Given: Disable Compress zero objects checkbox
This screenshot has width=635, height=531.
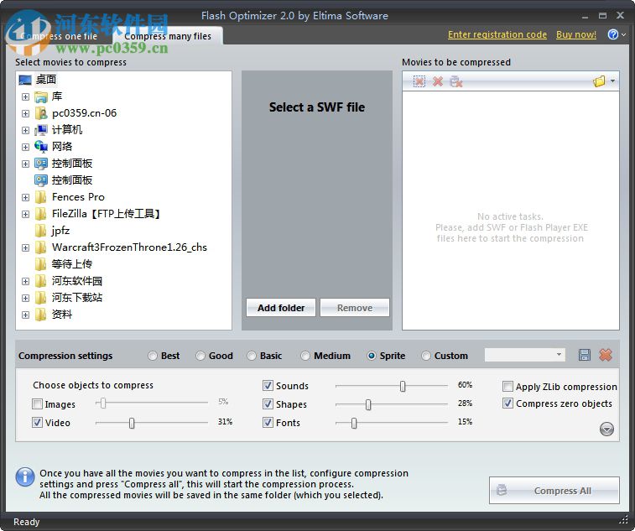Looking at the screenshot, I should tap(507, 403).
